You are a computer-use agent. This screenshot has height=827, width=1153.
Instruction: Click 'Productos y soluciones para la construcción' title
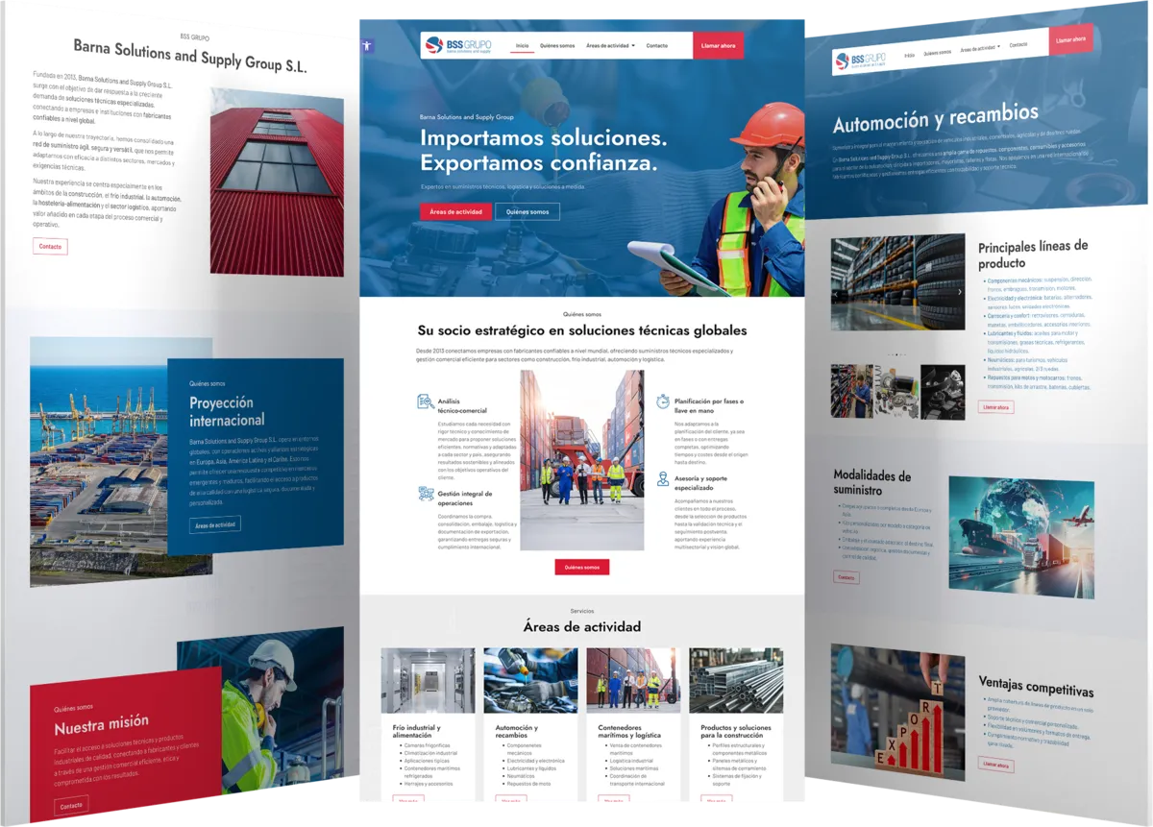[x=736, y=731]
